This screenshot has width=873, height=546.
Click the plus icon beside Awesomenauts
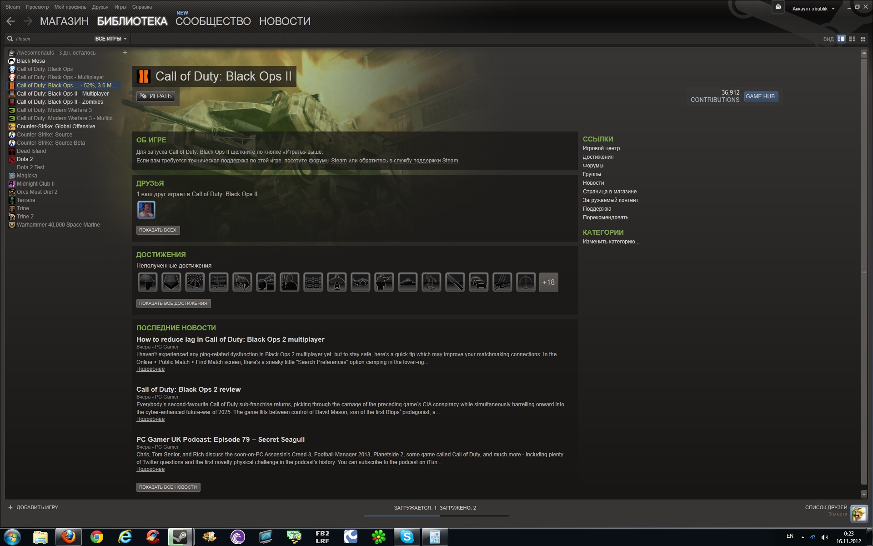tap(125, 52)
